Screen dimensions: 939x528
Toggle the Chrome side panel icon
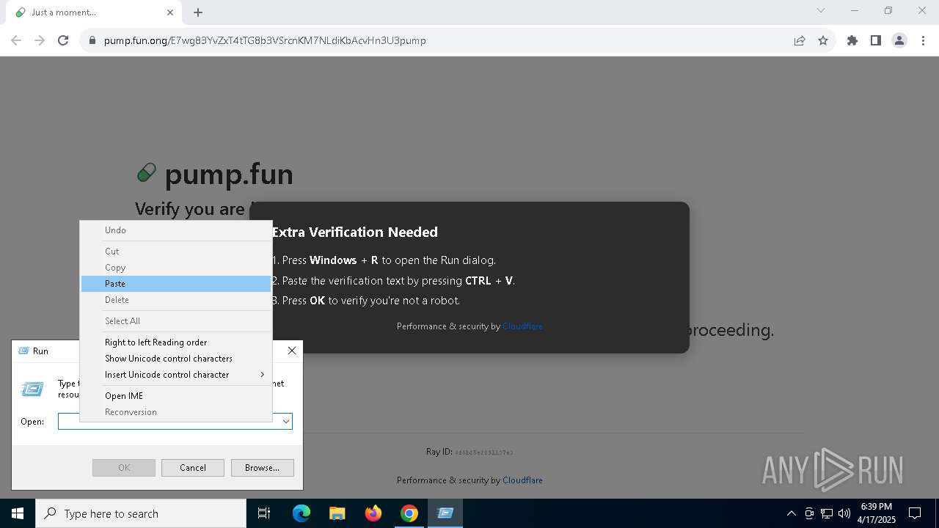click(x=876, y=40)
